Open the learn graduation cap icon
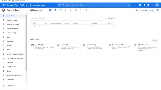 point(158,10)
